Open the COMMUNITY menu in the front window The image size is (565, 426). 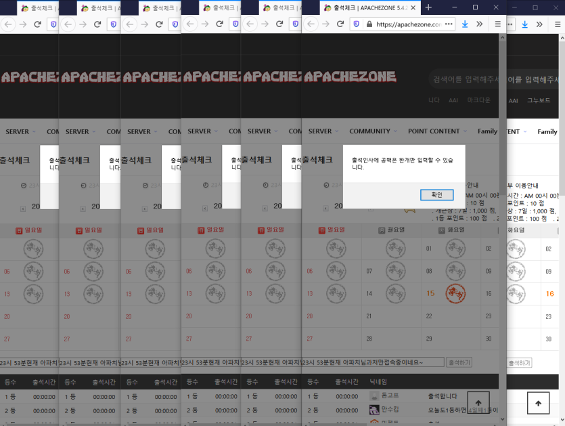369,131
